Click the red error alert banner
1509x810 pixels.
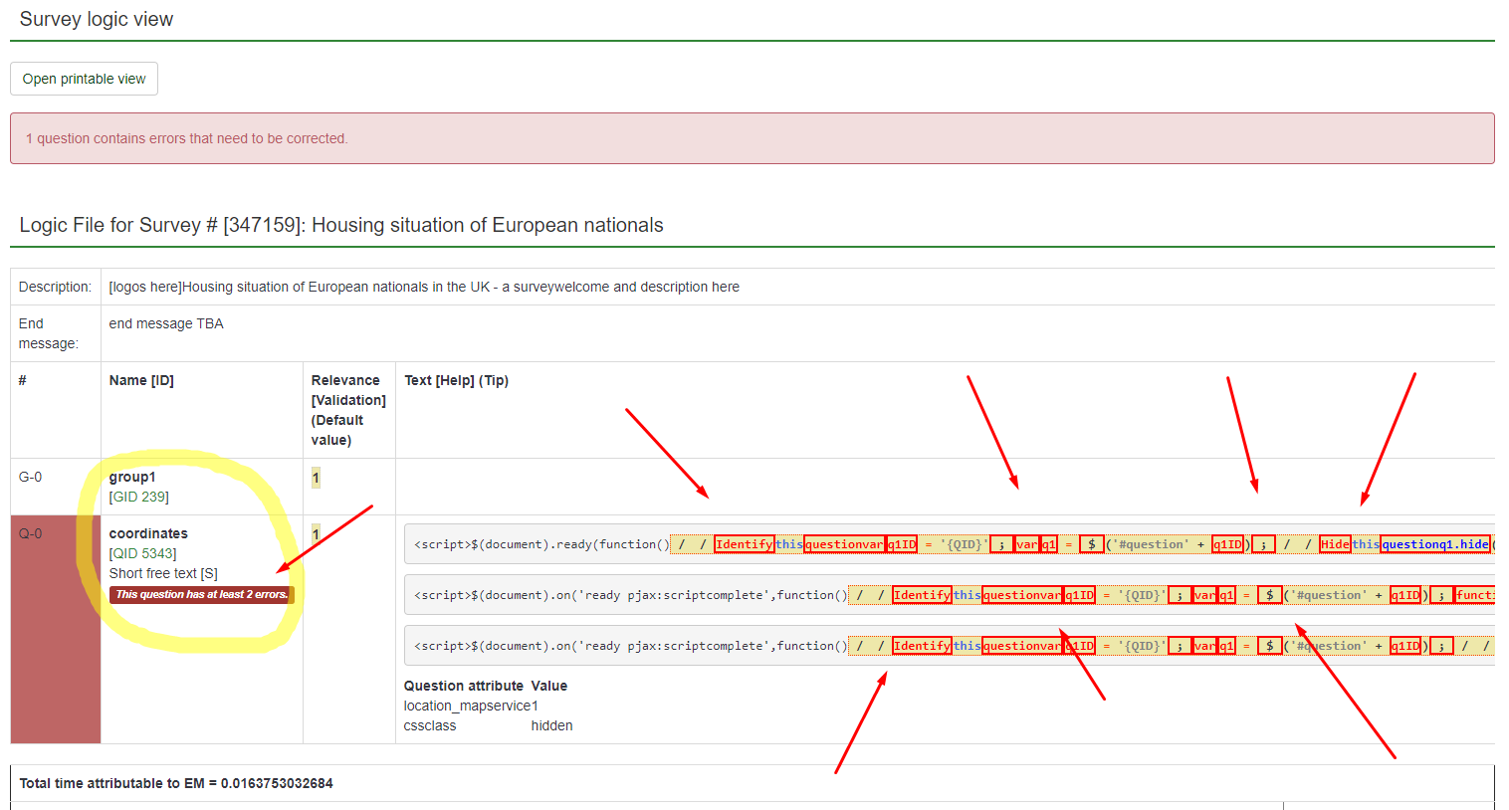[x=752, y=138]
